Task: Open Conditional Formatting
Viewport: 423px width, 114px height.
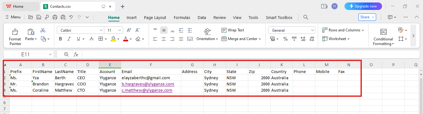Action: tap(383, 37)
